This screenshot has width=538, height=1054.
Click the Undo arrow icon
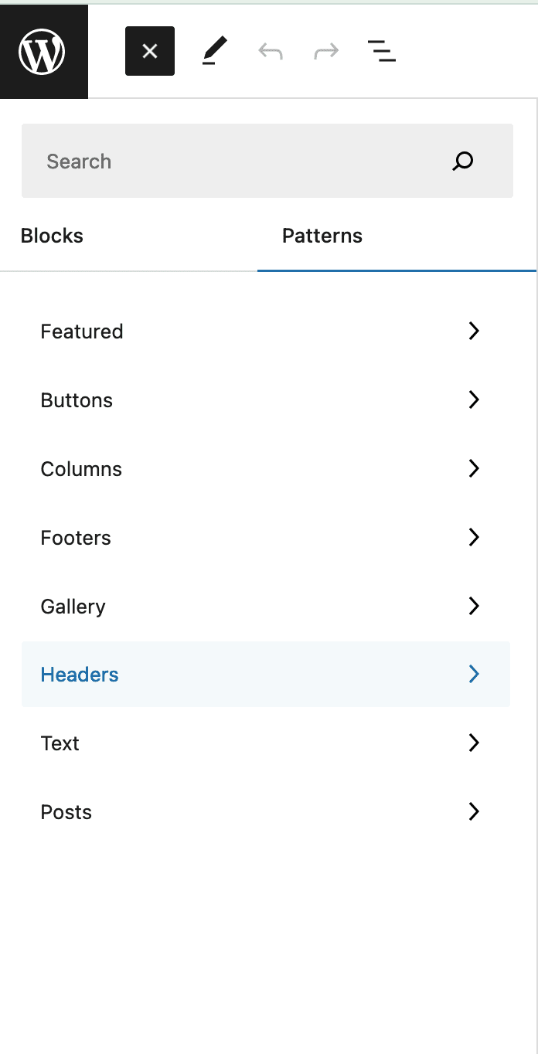point(270,51)
